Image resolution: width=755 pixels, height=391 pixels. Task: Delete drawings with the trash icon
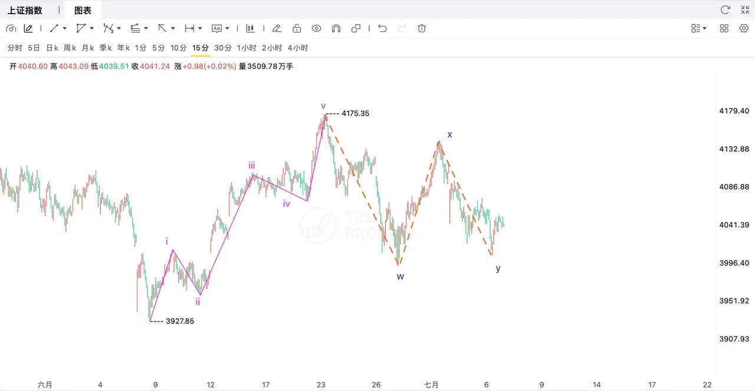pos(422,28)
